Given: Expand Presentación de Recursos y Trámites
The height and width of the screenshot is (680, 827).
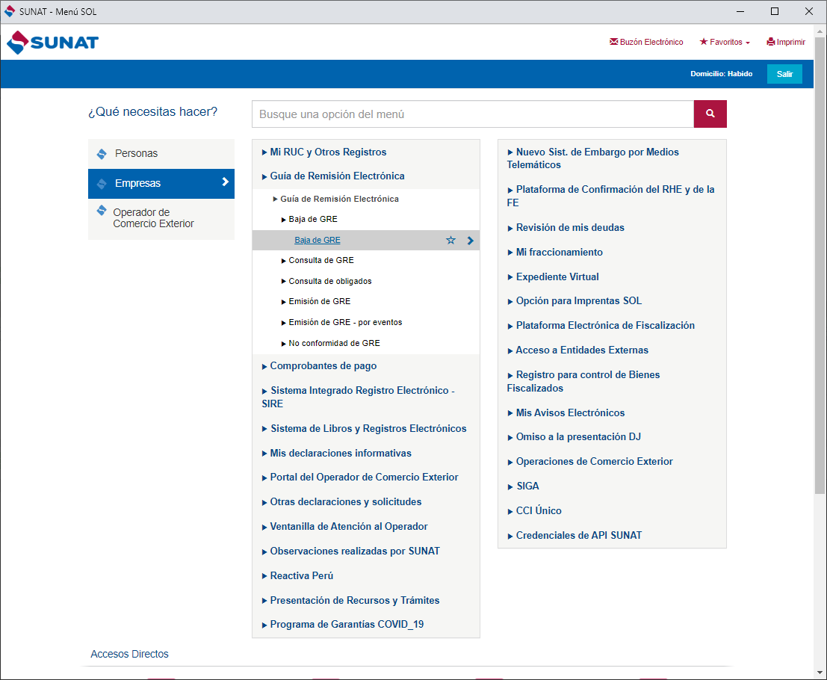Looking at the screenshot, I should tap(350, 600).
